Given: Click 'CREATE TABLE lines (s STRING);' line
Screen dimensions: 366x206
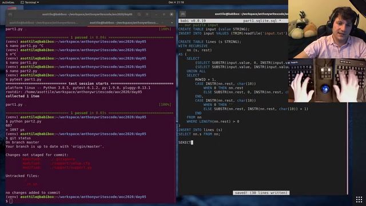Looking at the screenshot, I should coord(210,42).
